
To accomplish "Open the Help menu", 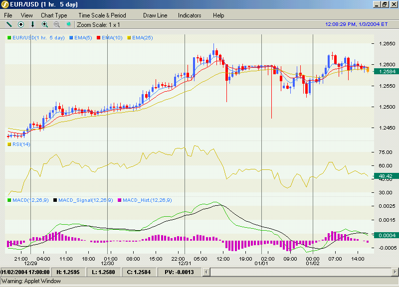I will [x=218, y=15].
